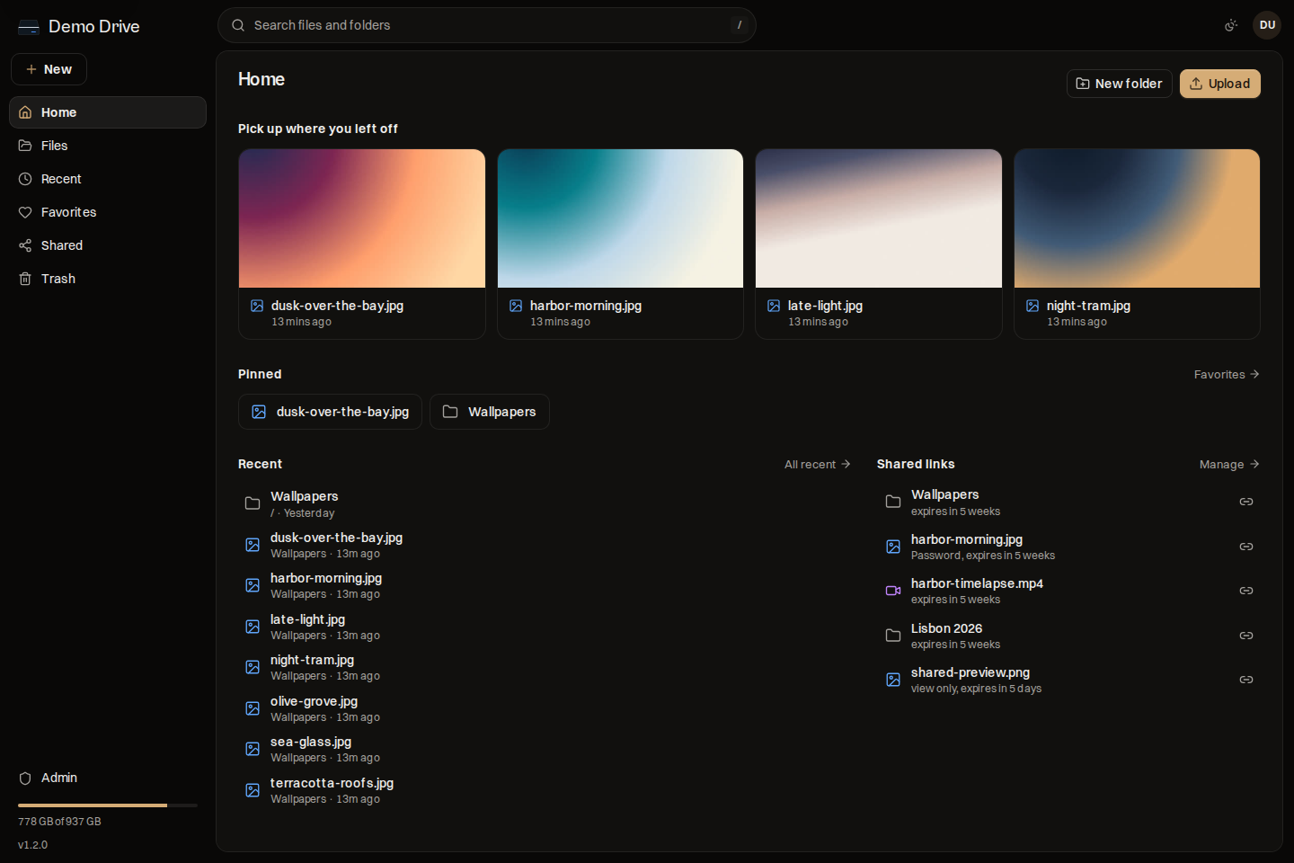Click the search magnifier icon
The width and height of the screenshot is (1294, 863).
238,25
